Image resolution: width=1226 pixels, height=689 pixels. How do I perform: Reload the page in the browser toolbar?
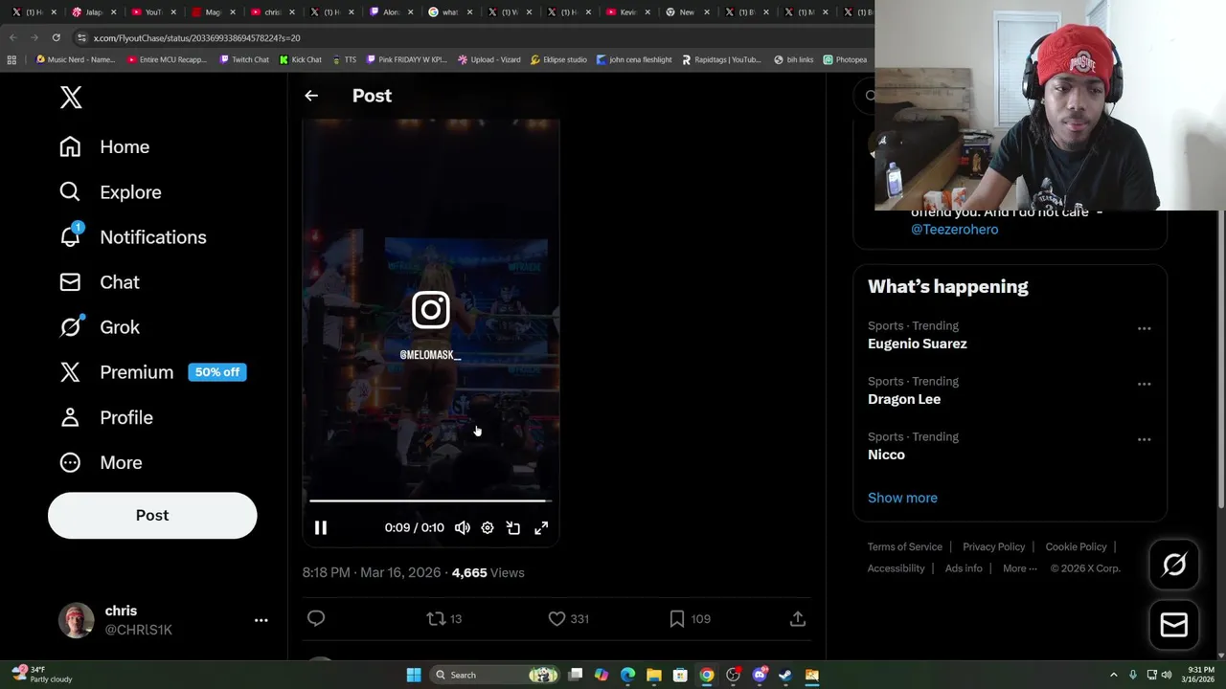click(x=56, y=37)
